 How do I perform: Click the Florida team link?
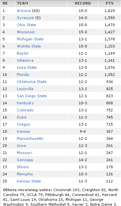23,75
